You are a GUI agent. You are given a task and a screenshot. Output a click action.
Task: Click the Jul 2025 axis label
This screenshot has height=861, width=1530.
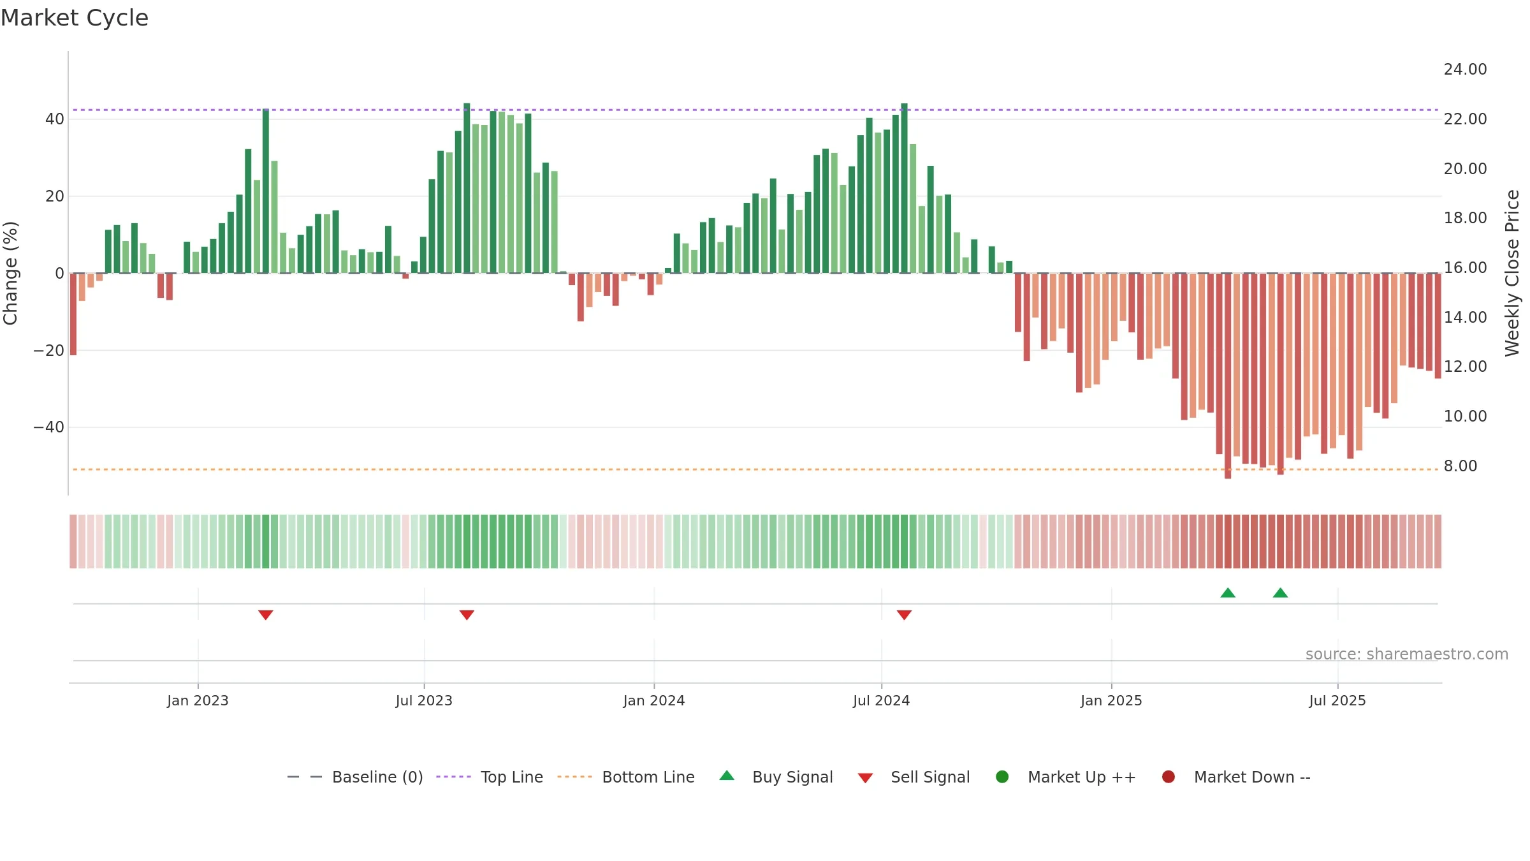click(1337, 700)
